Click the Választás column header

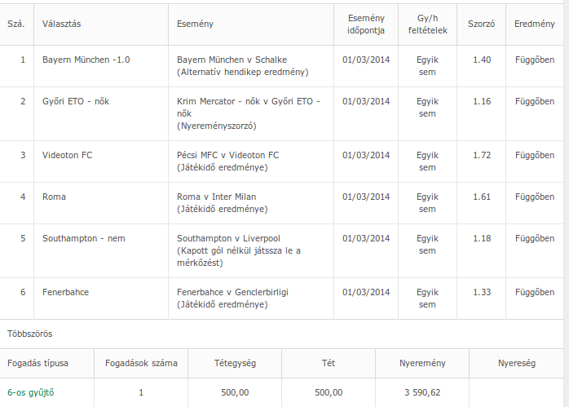coord(63,24)
